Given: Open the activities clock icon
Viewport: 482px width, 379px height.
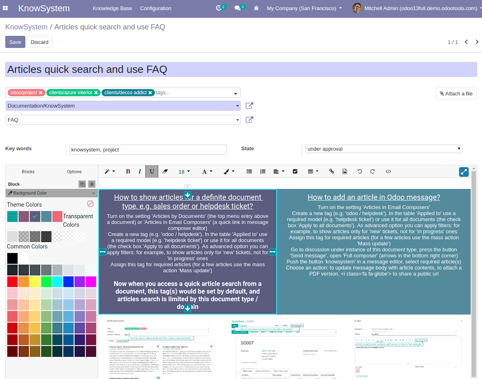Looking at the screenshot, I should coord(218,8).
